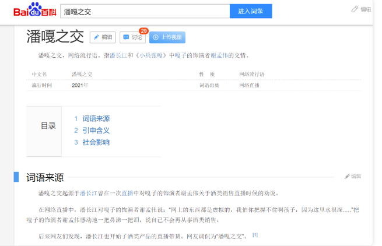The width and height of the screenshot is (382, 246).
Task: Click the 网络流行语 value in info table
Action: click(252, 74)
